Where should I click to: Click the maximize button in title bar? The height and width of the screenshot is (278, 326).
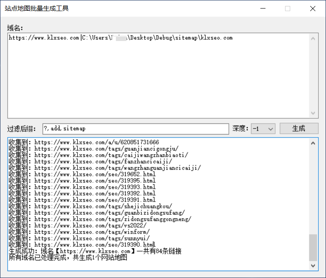pyautogui.click(x=288, y=9)
